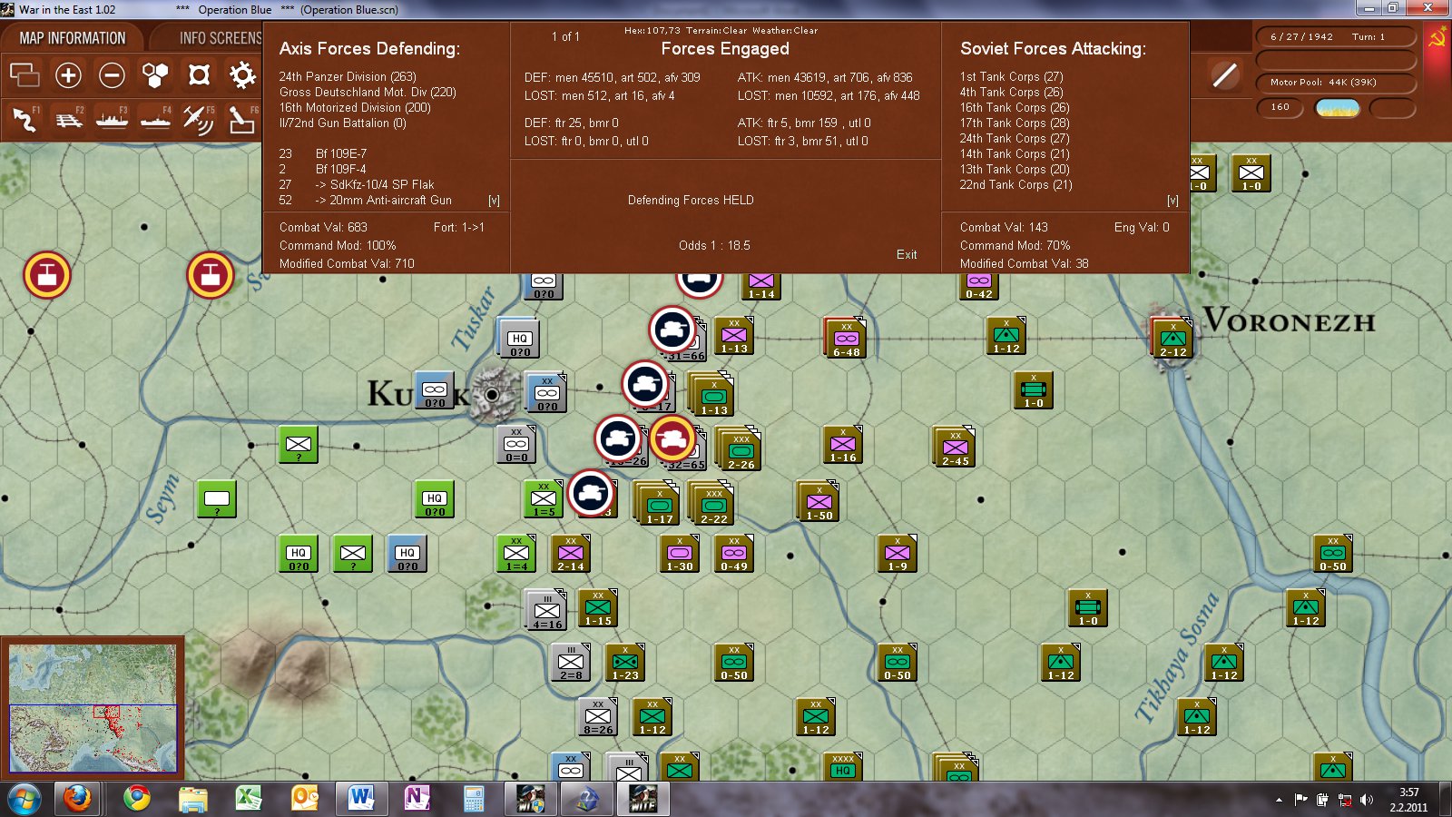The width and height of the screenshot is (1452, 817).
Task: Open 24th Panzer Division unit details
Action: (348, 76)
